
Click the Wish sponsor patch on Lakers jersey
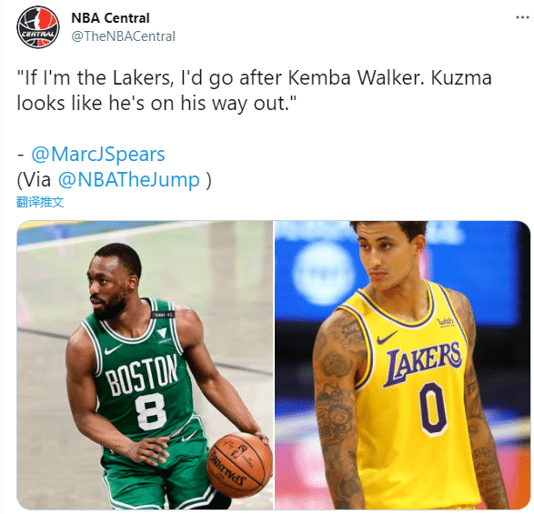[446, 322]
